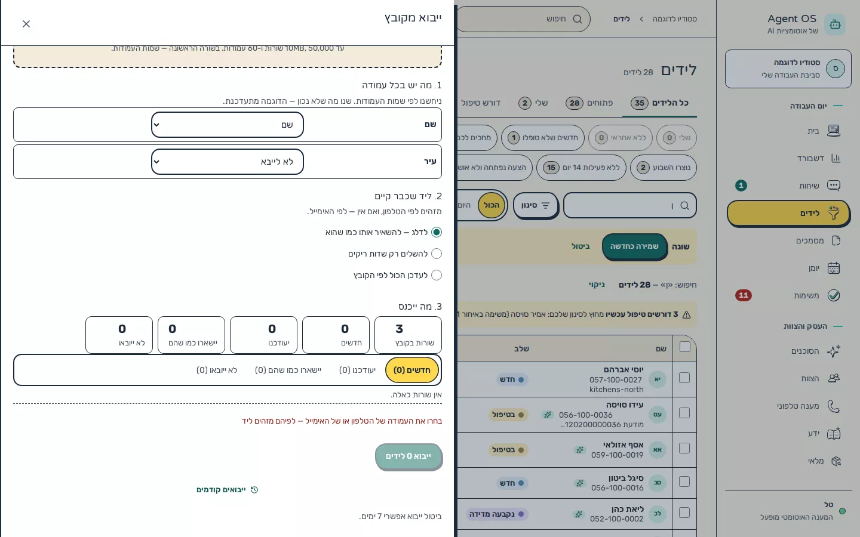Select radio לדלג — להשאיר אותו כמו שהוא

pyautogui.click(x=437, y=232)
